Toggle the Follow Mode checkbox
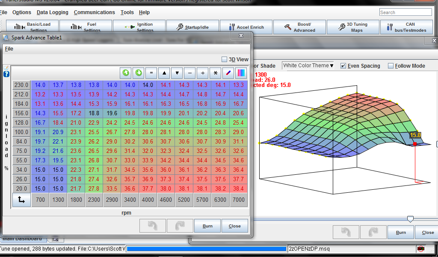438x257 pixels. [391, 66]
